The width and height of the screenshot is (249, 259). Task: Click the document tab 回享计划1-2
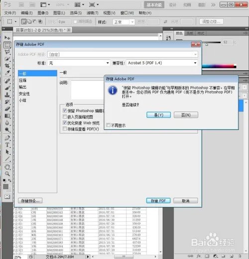pos(42,30)
